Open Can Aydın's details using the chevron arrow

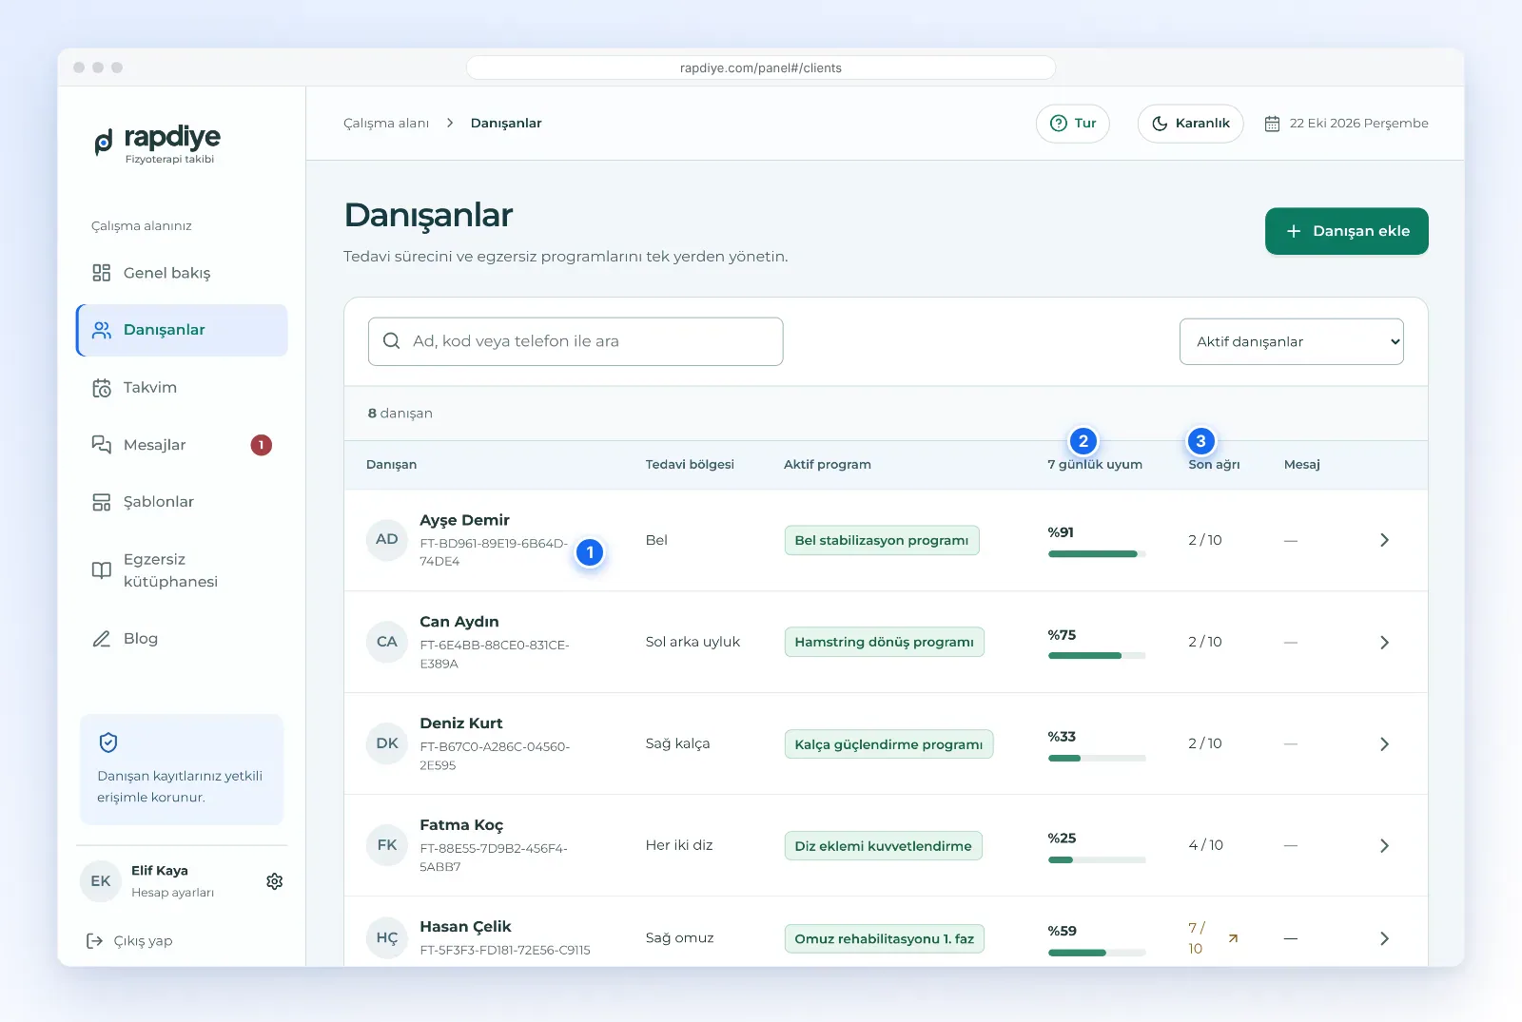tap(1384, 643)
